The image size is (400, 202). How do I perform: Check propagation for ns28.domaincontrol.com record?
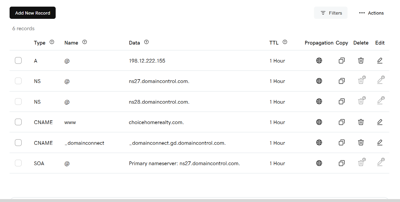[319, 102]
